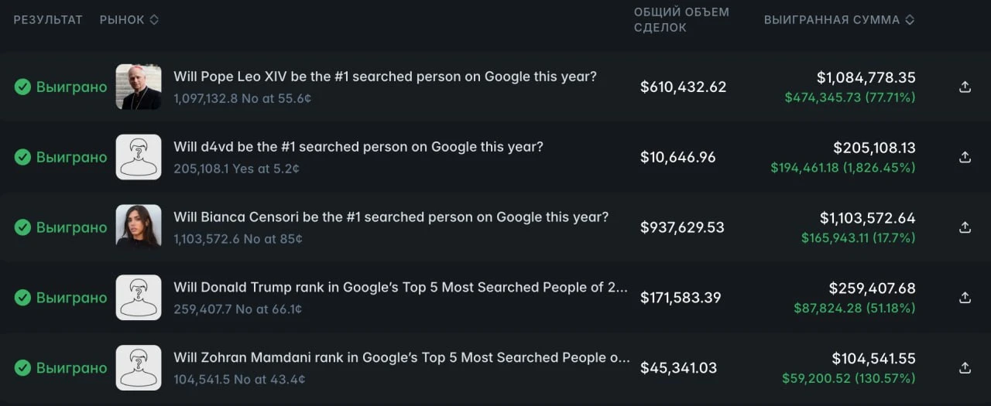Click Bianca Censori photo thumbnail

[139, 227]
